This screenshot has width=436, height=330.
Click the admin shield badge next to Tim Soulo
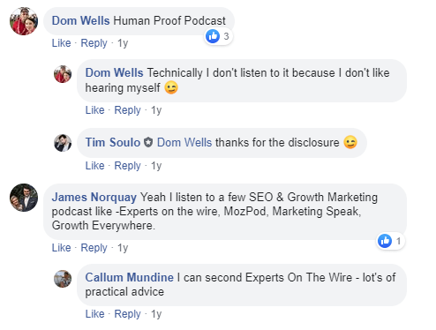pyautogui.click(x=148, y=143)
